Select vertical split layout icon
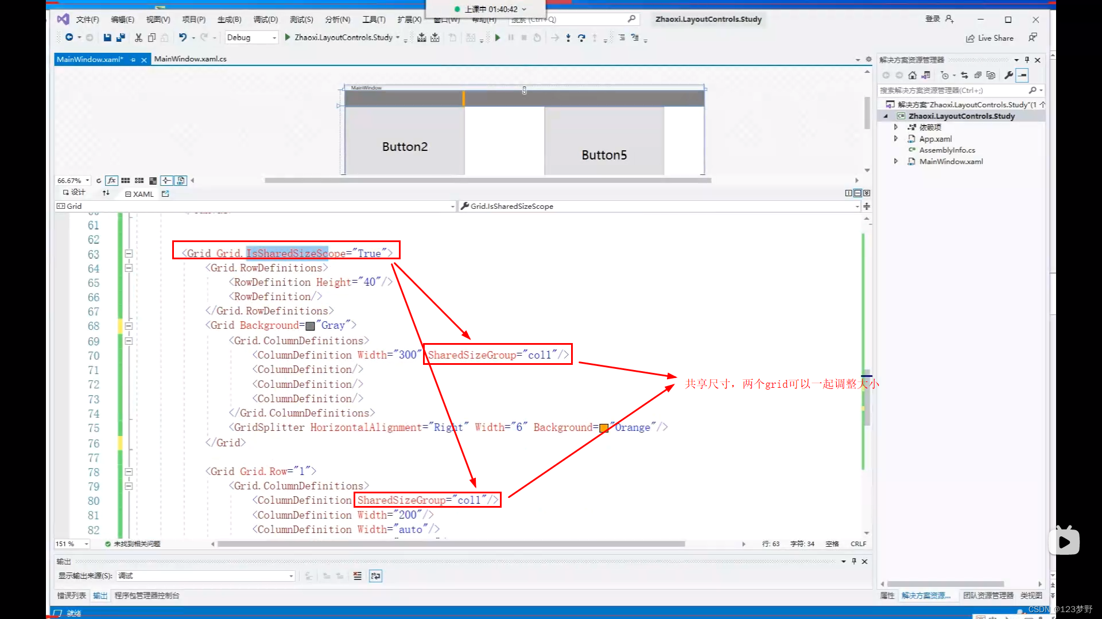The image size is (1102, 619). point(848,193)
